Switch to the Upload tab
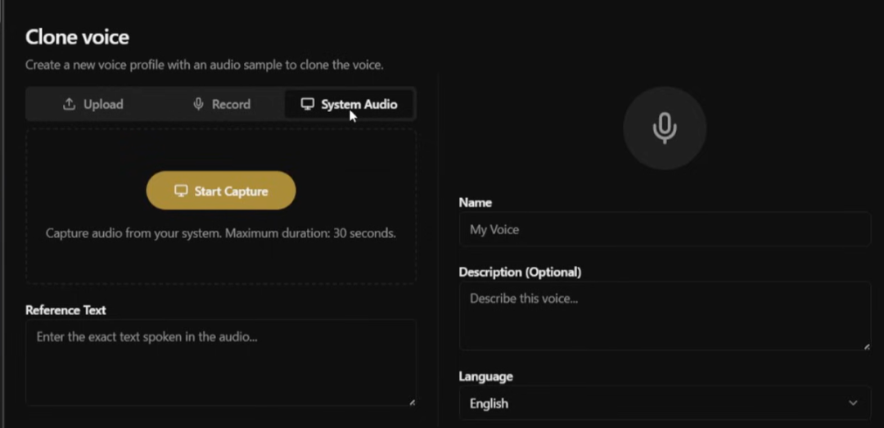Viewport: 884px width, 428px height. [92, 105]
